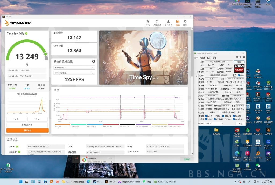Screen dimensions: 275x185
Task: Toggle the Vulkan checkbox in GPU-Z
Action: point(206,119)
